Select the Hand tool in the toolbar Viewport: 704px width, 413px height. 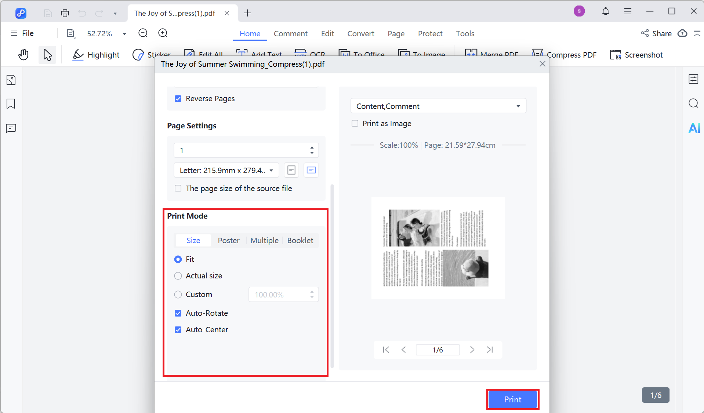(x=23, y=54)
